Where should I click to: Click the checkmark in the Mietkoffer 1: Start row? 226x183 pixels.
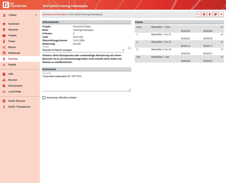[x=222, y=27]
